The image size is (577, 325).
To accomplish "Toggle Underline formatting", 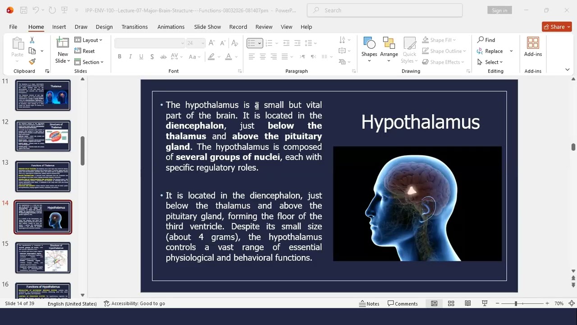I will (x=141, y=56).
